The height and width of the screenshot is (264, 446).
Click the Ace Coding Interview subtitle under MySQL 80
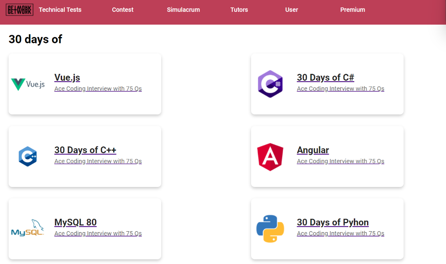[98, 233]
